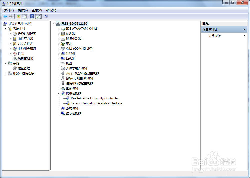
Task: Click the 键盘 keyboard icon
Action: (x=63, y=63)
